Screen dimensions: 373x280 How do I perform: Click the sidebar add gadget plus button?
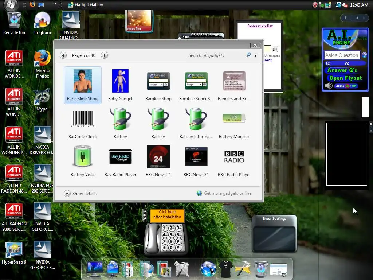point(346,18)
